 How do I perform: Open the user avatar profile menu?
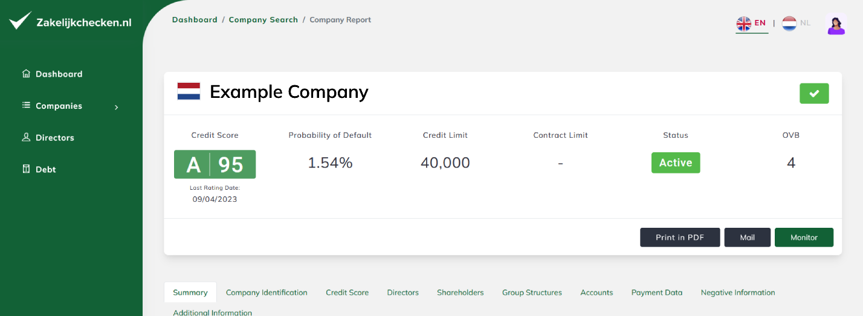tap(836, 24)
